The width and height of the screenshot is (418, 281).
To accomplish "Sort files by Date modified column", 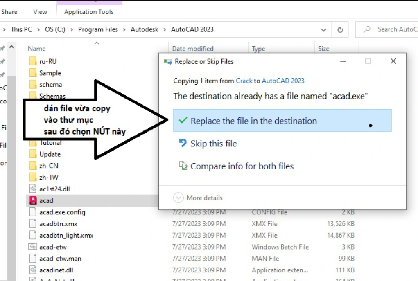I will (x=193, y=49).
